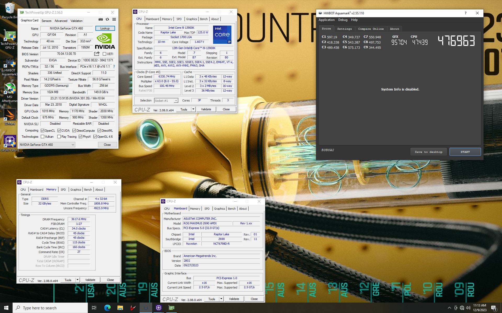This screenshot has width=502, height=313.
Task: Expand Tools dropdown arrow in CPU-Z CPU window
Action: pos(193,109)
